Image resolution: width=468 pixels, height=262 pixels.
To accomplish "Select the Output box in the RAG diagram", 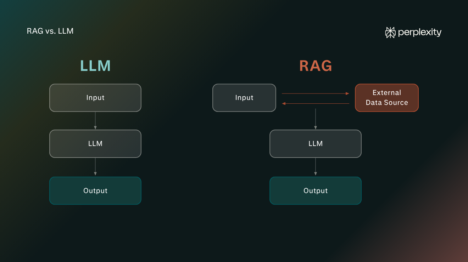I will point(316,191).
